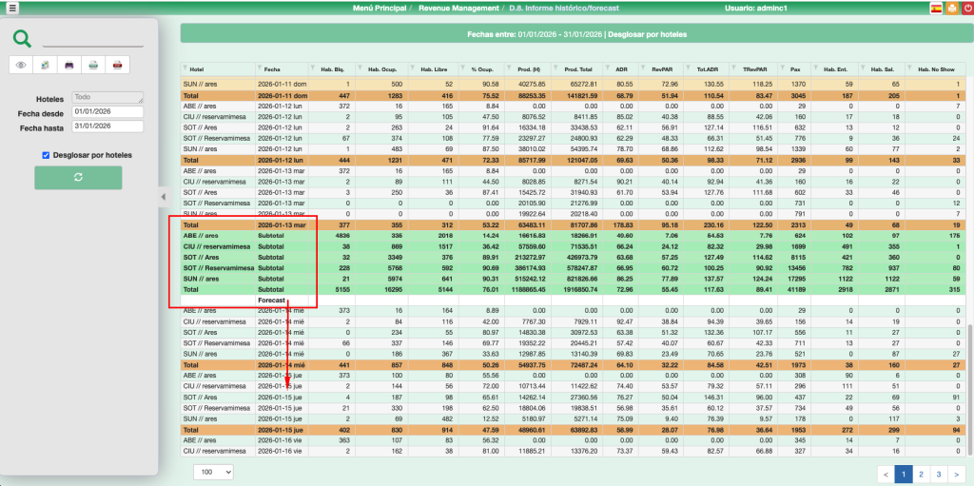Click the Fecha desde date field
The image size is (974, 486).
107,112
